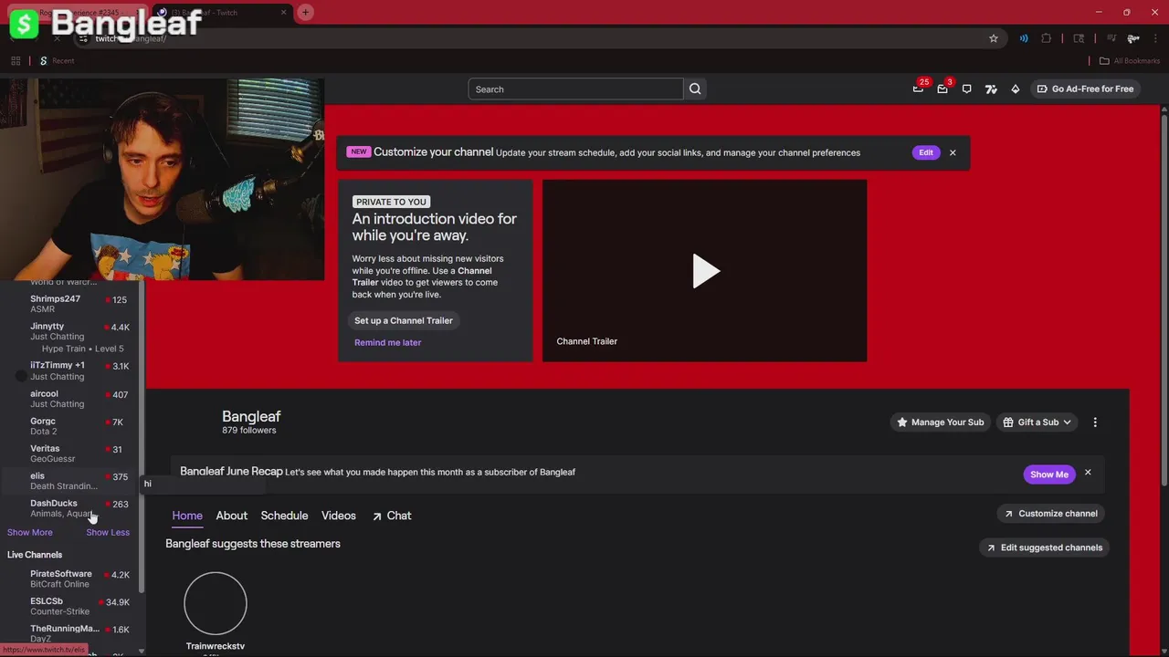Click Customize channel

tap(1051, 514)
